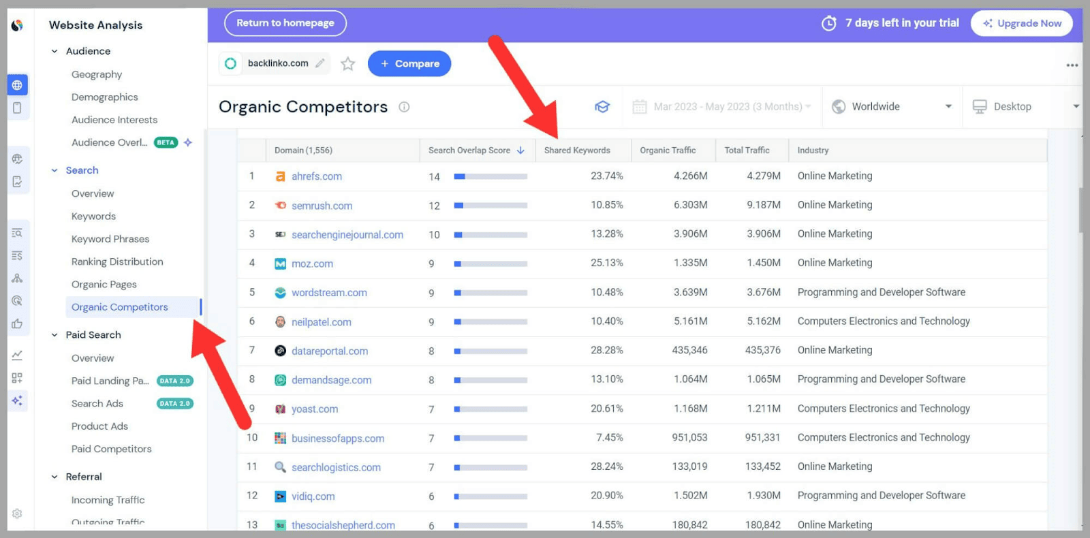Click the grid plus dashboard icon
This screenshot has height=538, width=1090.
pos(17,378)
